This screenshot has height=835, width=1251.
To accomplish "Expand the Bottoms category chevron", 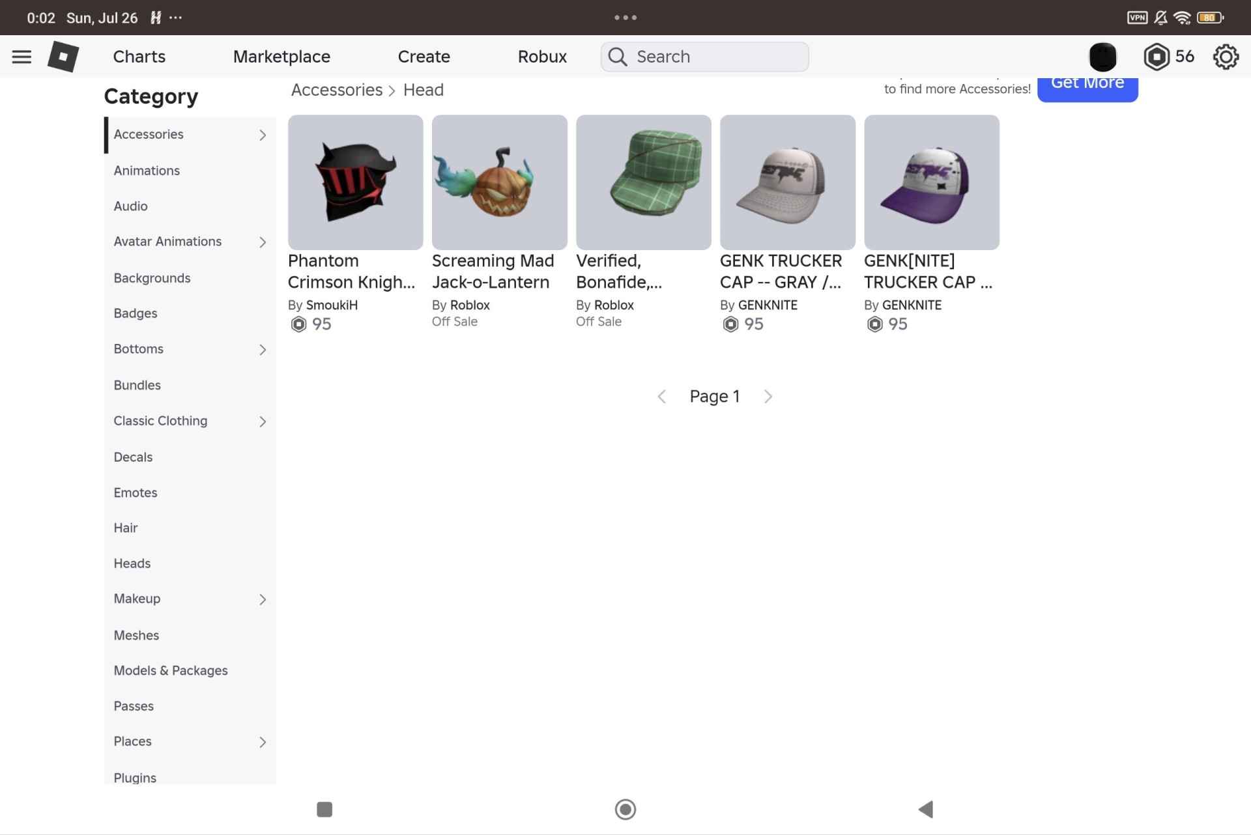I will pos(263,350).
